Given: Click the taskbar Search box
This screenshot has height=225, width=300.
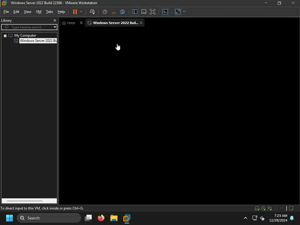Looking at the screenshot, I should click(49, 218).
